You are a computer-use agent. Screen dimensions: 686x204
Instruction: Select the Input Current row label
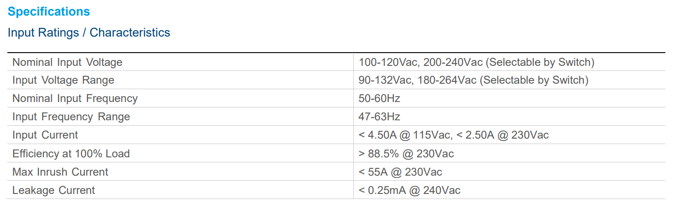(x=45, y=135)
